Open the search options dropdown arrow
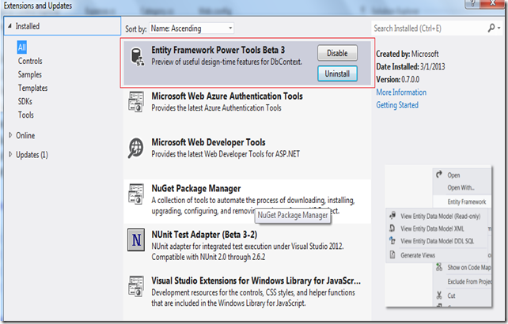This screenshot has width=508, height=324. point(499,28)
